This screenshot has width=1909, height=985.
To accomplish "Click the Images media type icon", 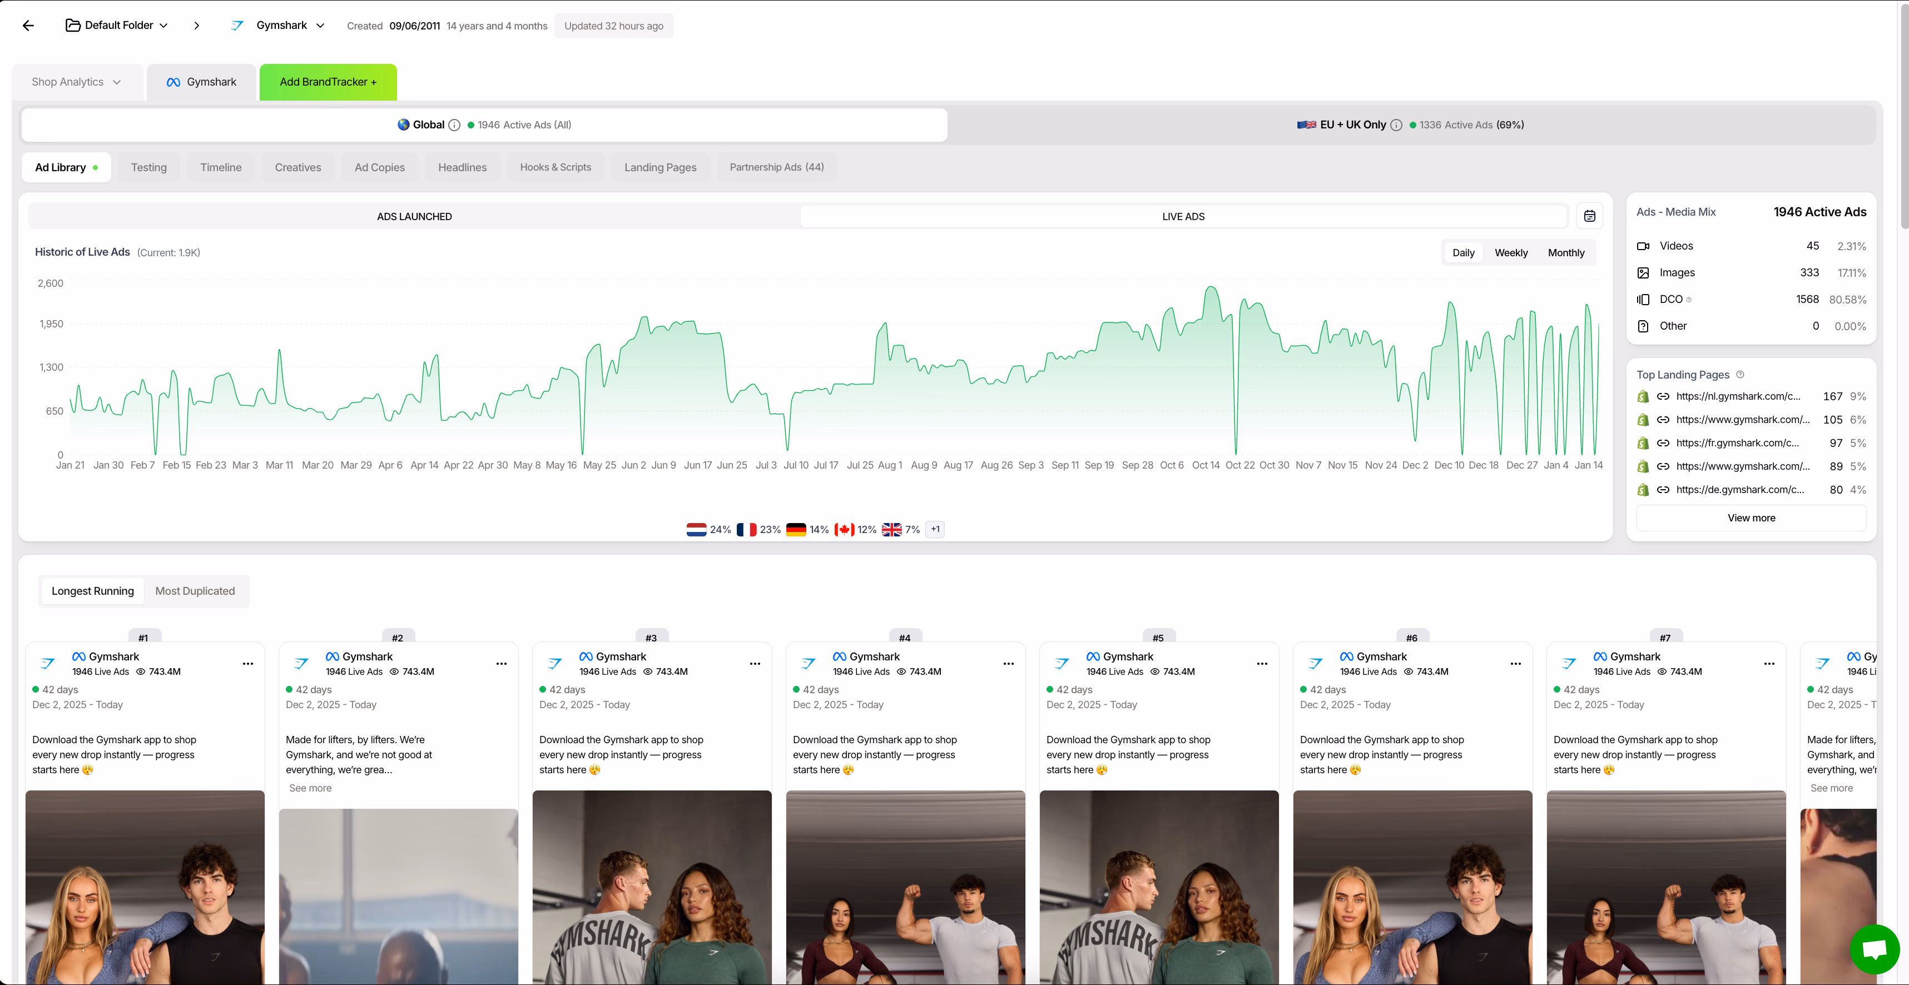I will [1644, 272].
